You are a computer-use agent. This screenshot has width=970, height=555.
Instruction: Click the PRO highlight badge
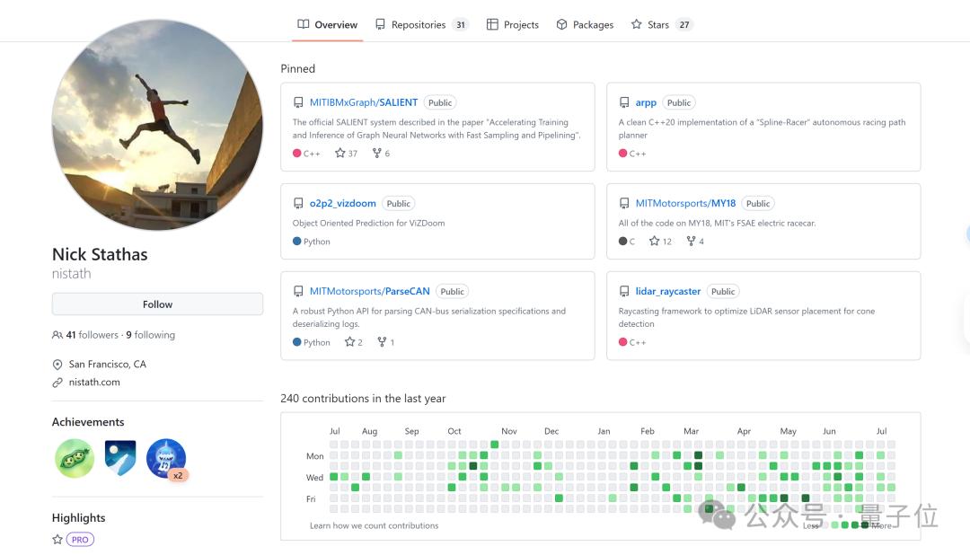pyautogui.click(x=81, y=540)
